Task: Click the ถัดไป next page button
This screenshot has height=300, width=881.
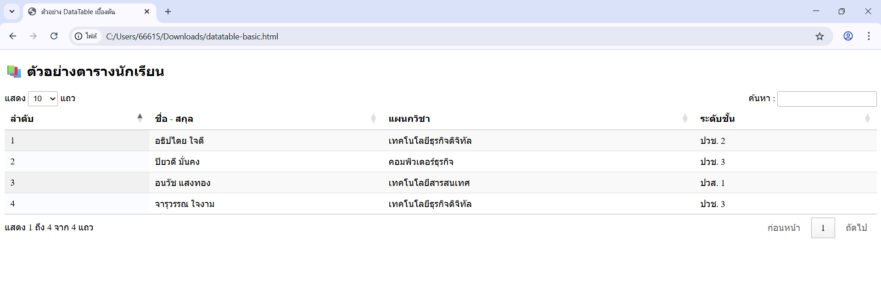Action: click(856, 228)
